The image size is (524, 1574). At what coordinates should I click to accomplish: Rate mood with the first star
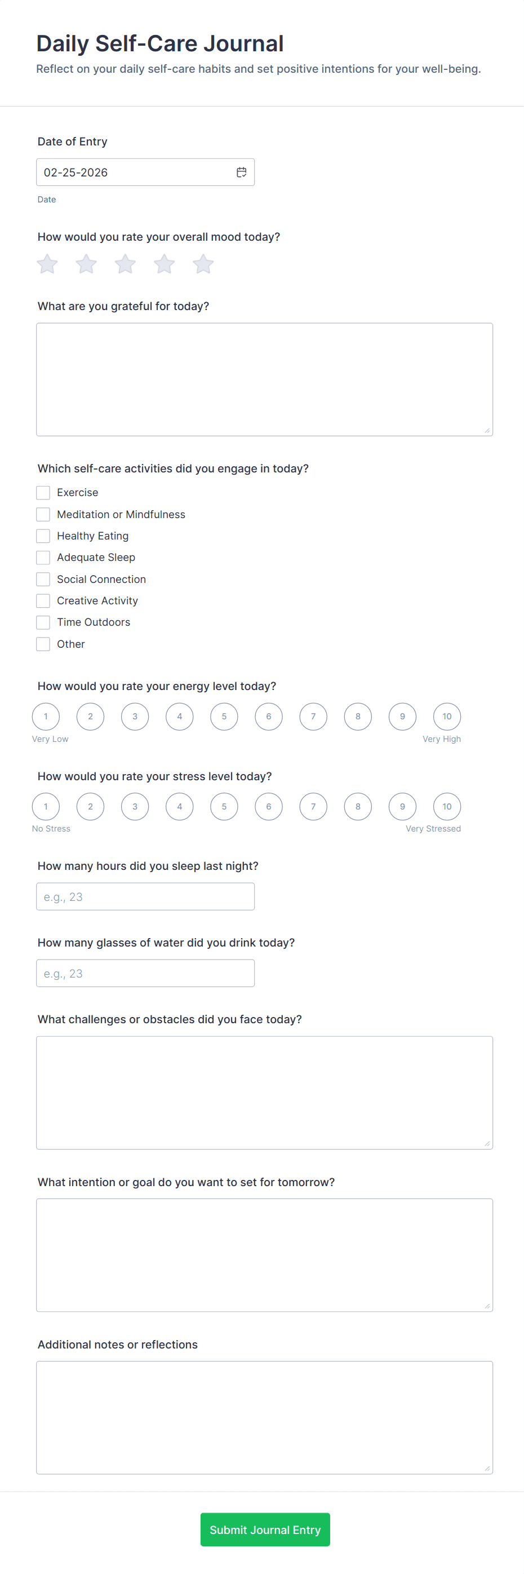pos(47,264)
